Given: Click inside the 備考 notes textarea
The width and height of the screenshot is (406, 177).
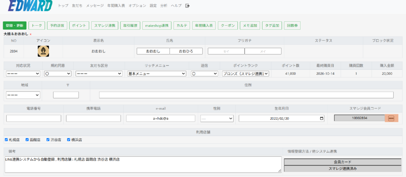Looking at the screenshot, I should coord(143,164).
